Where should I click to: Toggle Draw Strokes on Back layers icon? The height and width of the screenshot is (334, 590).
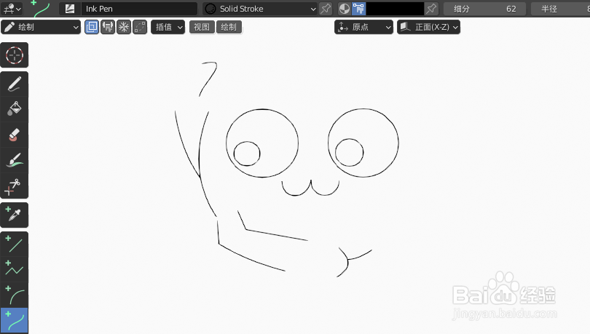coord(92,27)
